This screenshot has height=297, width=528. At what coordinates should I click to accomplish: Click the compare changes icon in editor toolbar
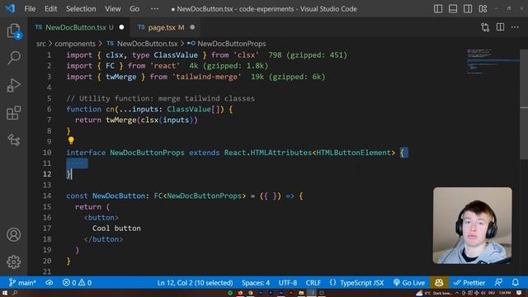coord(485,27)
